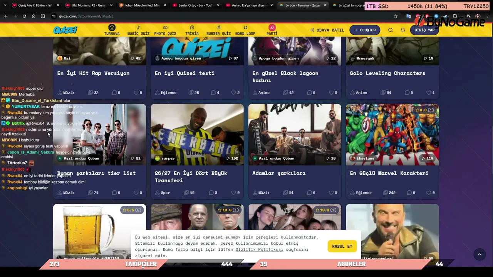Click author sarper on Transferi card
This screenshot has width=493, height=277.
click(x=165, y=158)
